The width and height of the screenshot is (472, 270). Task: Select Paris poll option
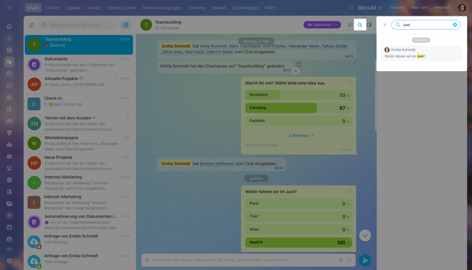pyautogui.click(x=298, y=203)
